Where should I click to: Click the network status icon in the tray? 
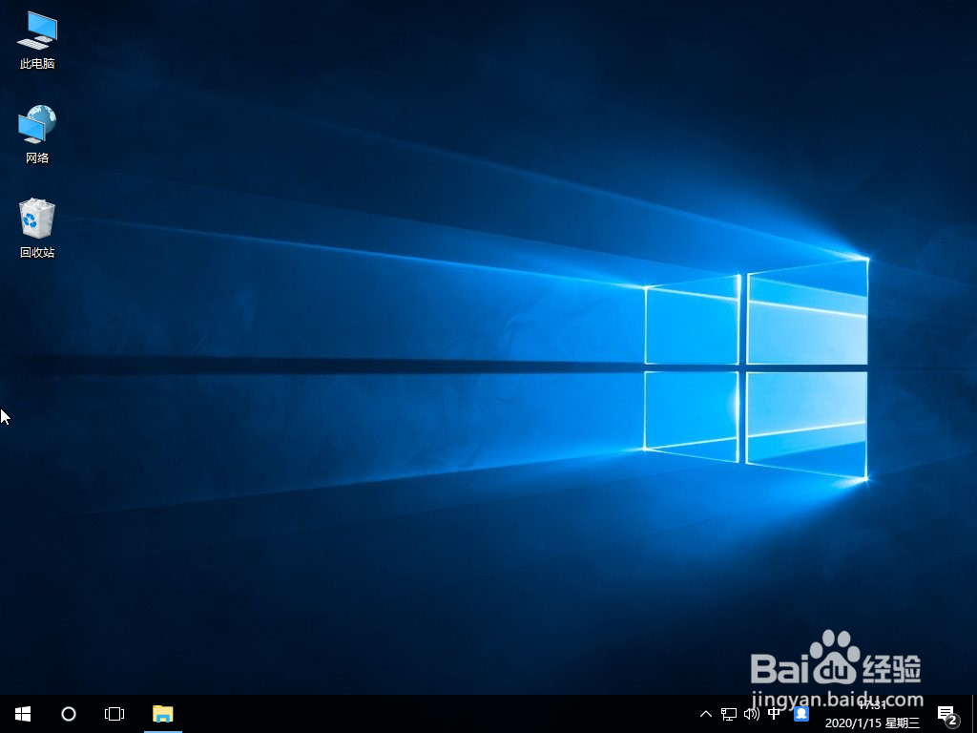click(727, 713)
